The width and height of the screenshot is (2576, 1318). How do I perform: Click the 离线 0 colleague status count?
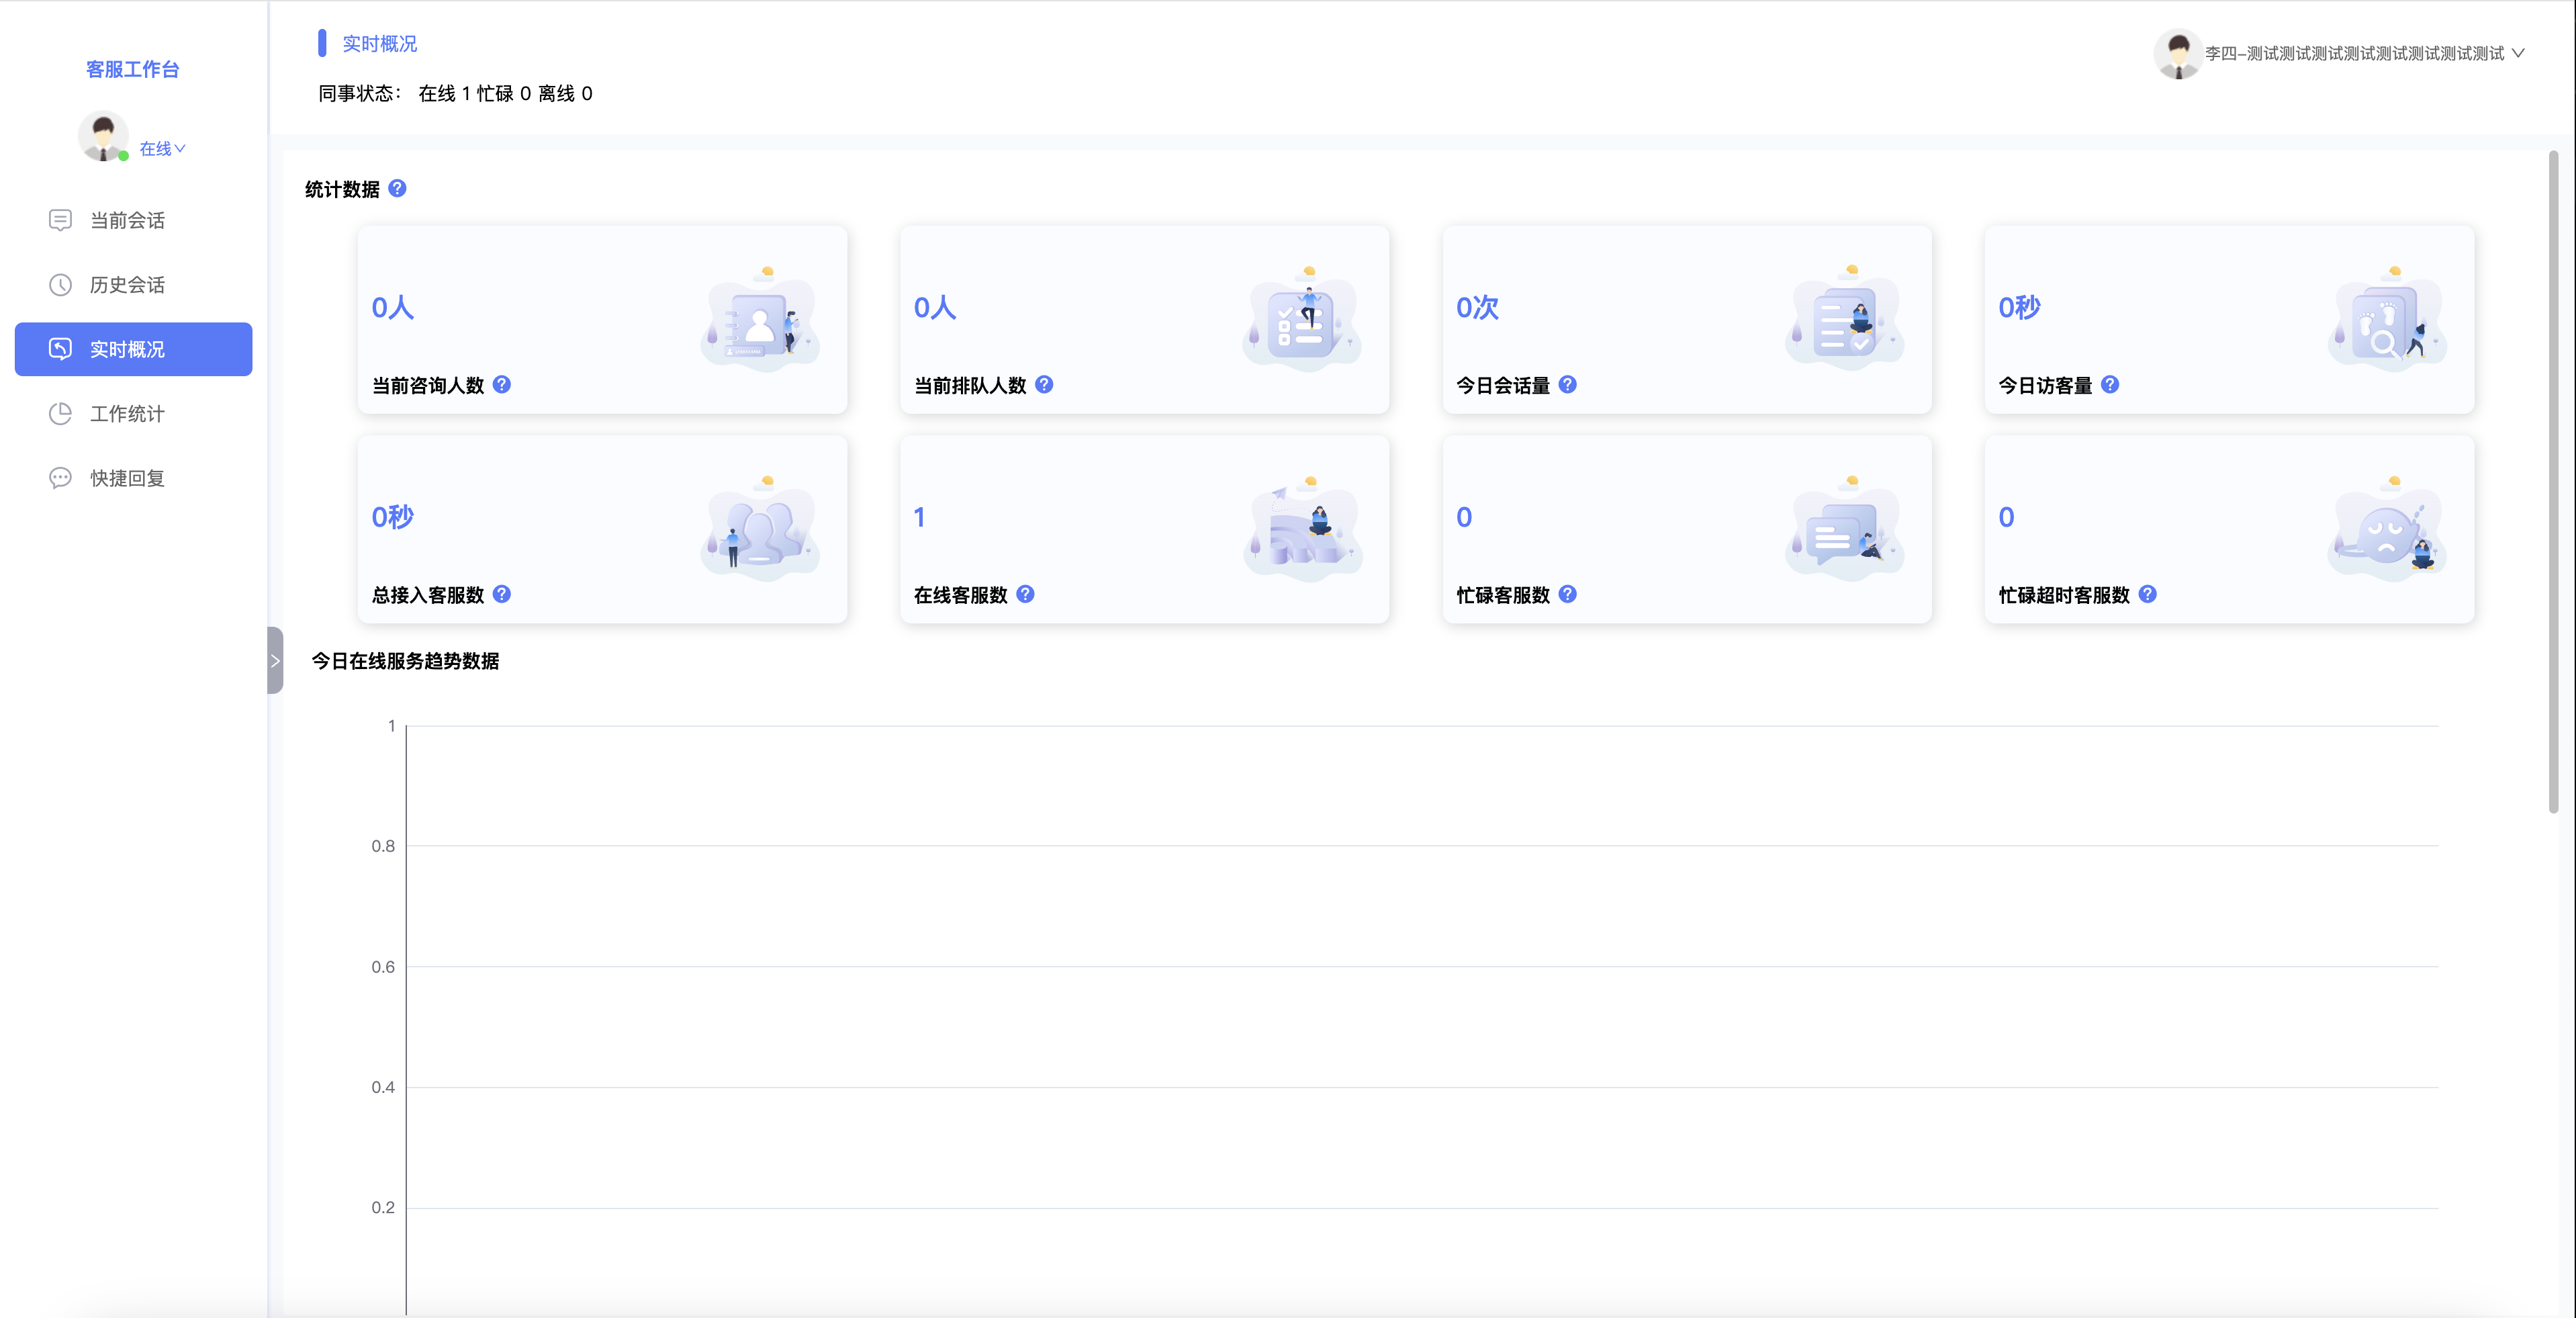565,93
